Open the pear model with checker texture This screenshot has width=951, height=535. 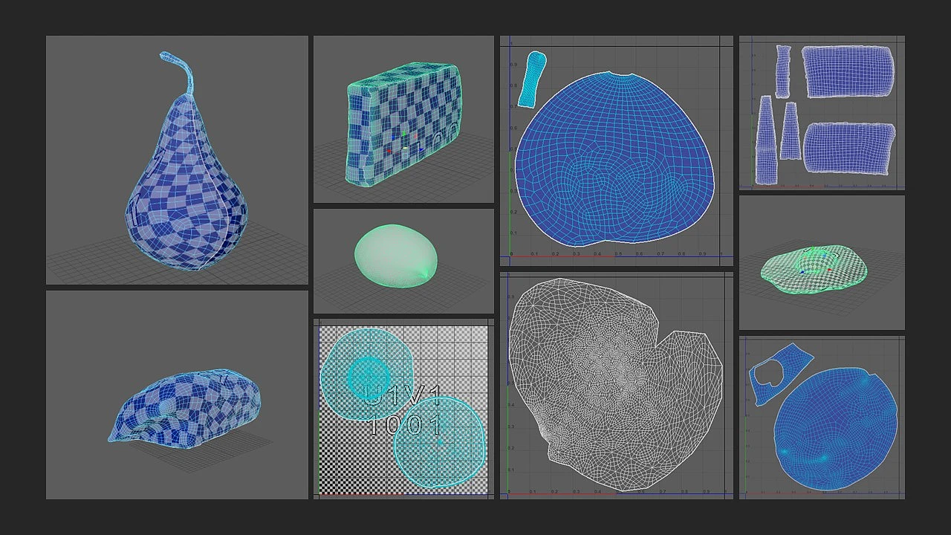[177, 160]
